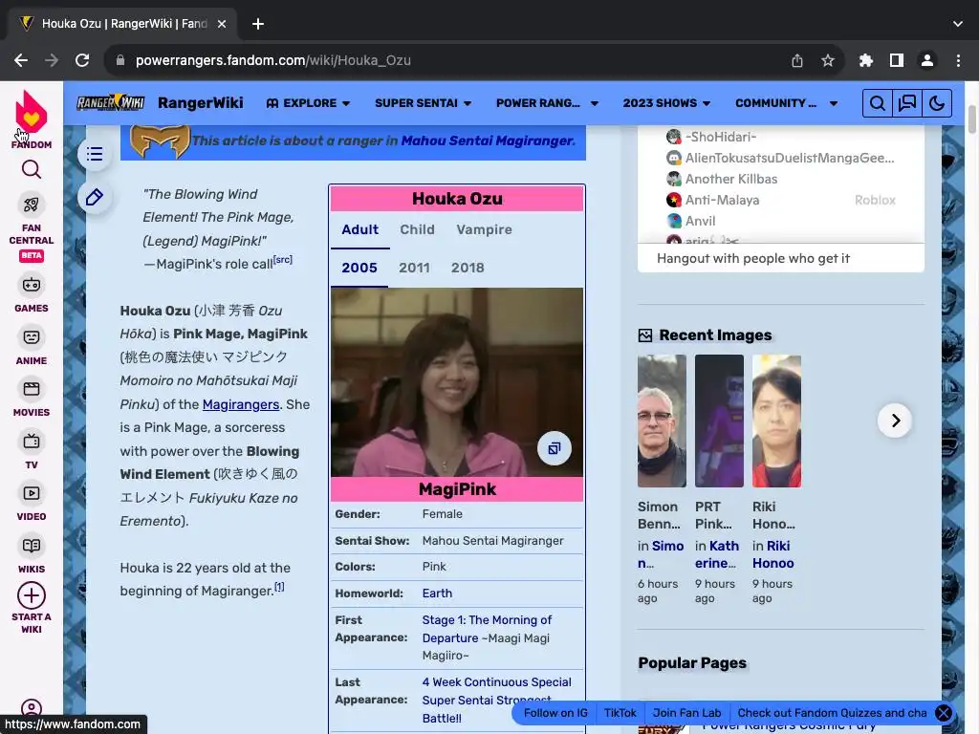The height and width of the screenshot is (734, 979).
Task: Toggle dark mode moon icon
Action: tap(937, 103)
